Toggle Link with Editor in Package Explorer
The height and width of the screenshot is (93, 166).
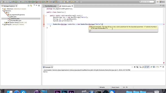click(x=31, y=6)
